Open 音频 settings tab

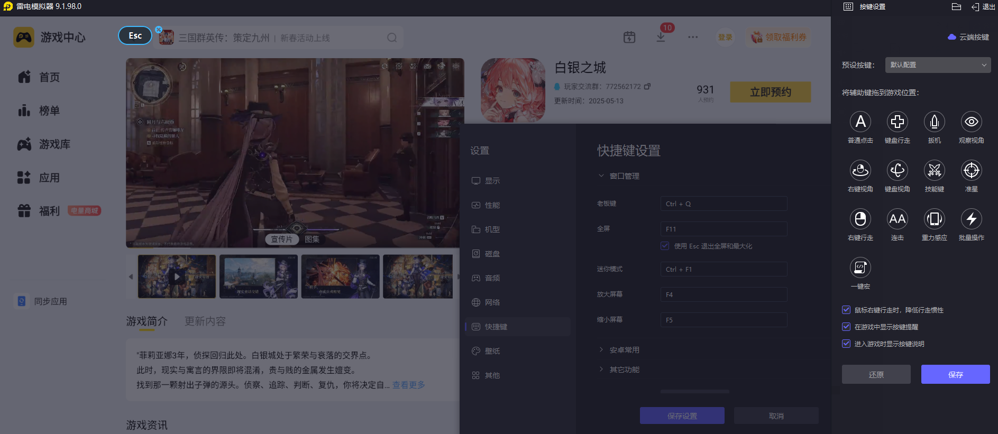(518, 278)
